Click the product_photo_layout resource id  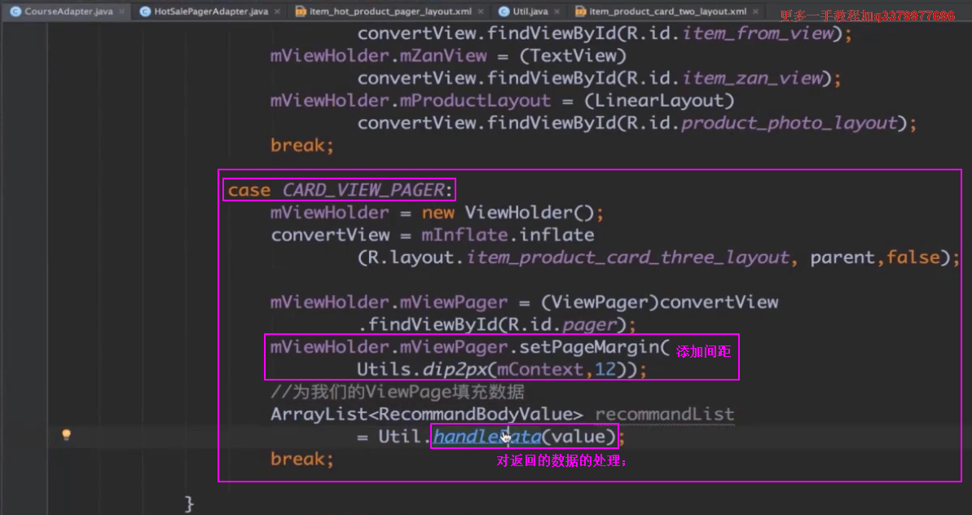pos(789,123)
